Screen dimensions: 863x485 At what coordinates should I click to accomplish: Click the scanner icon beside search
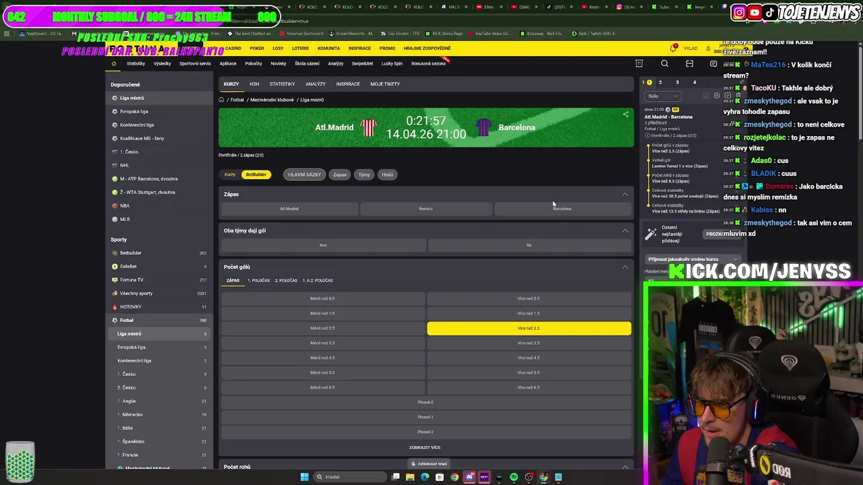pyautogui.click(x=689, y=64)
